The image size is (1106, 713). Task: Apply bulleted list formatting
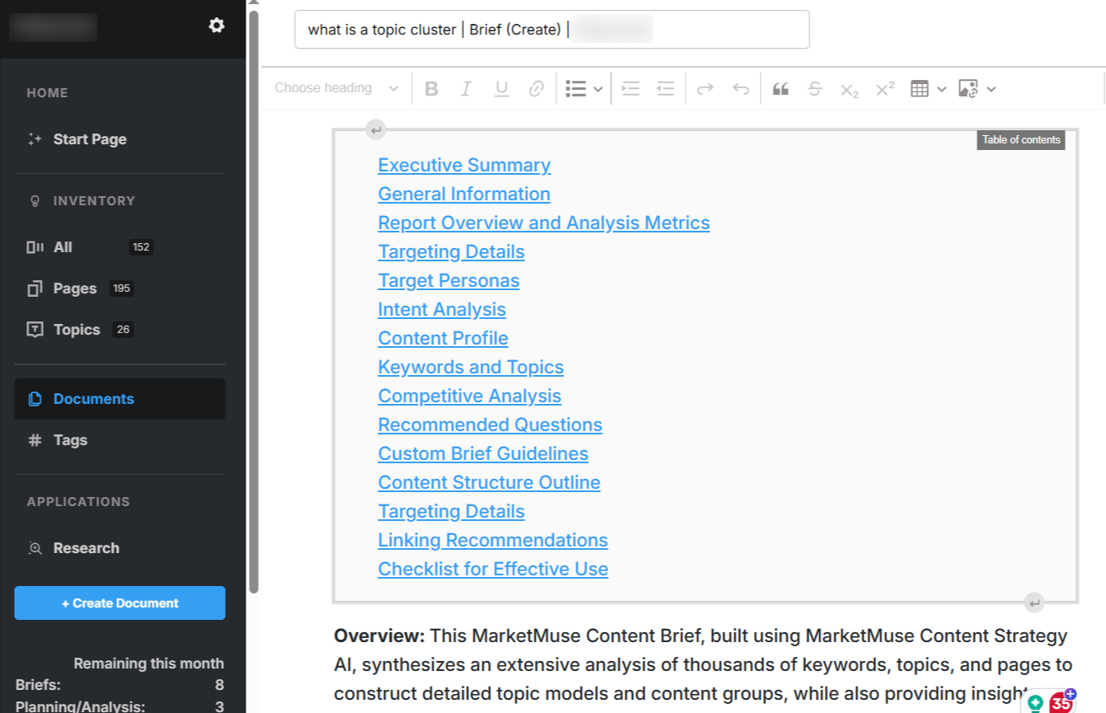point(576,89)
